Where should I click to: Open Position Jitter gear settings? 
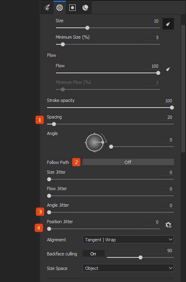pyautogui.click(x=168, y=225)
